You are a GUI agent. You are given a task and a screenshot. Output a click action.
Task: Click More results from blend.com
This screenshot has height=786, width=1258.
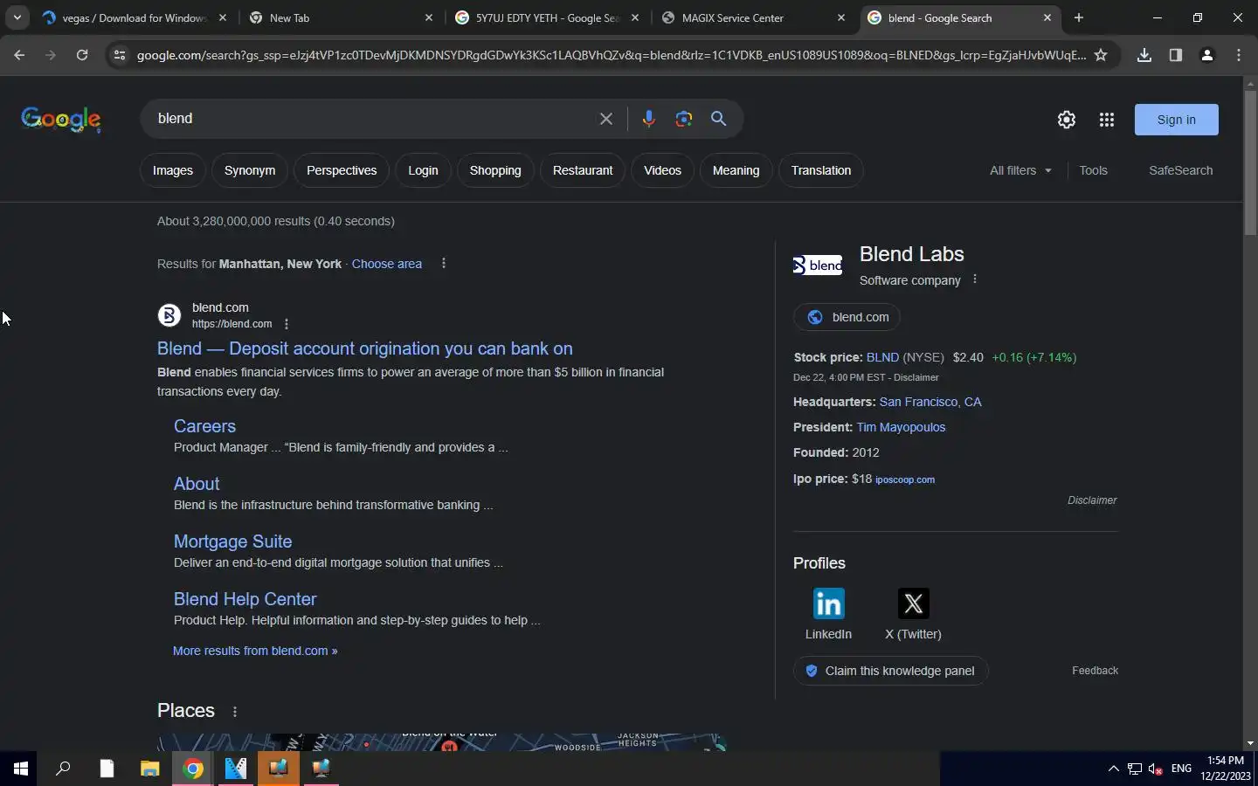click(x=255, y=651)
